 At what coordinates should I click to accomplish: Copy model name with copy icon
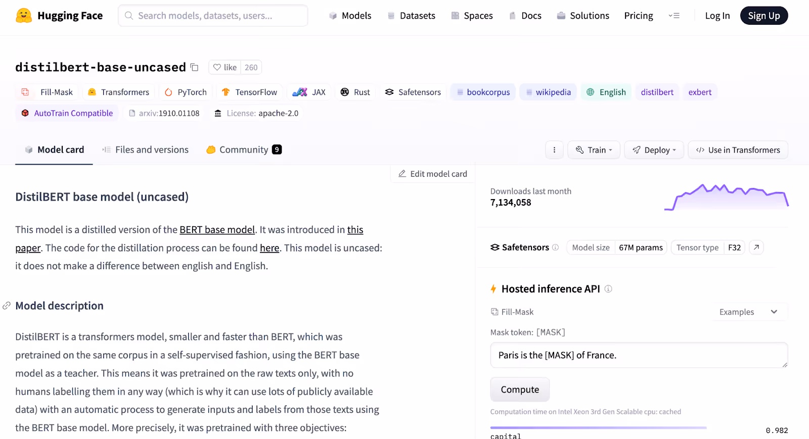point(194,67)
